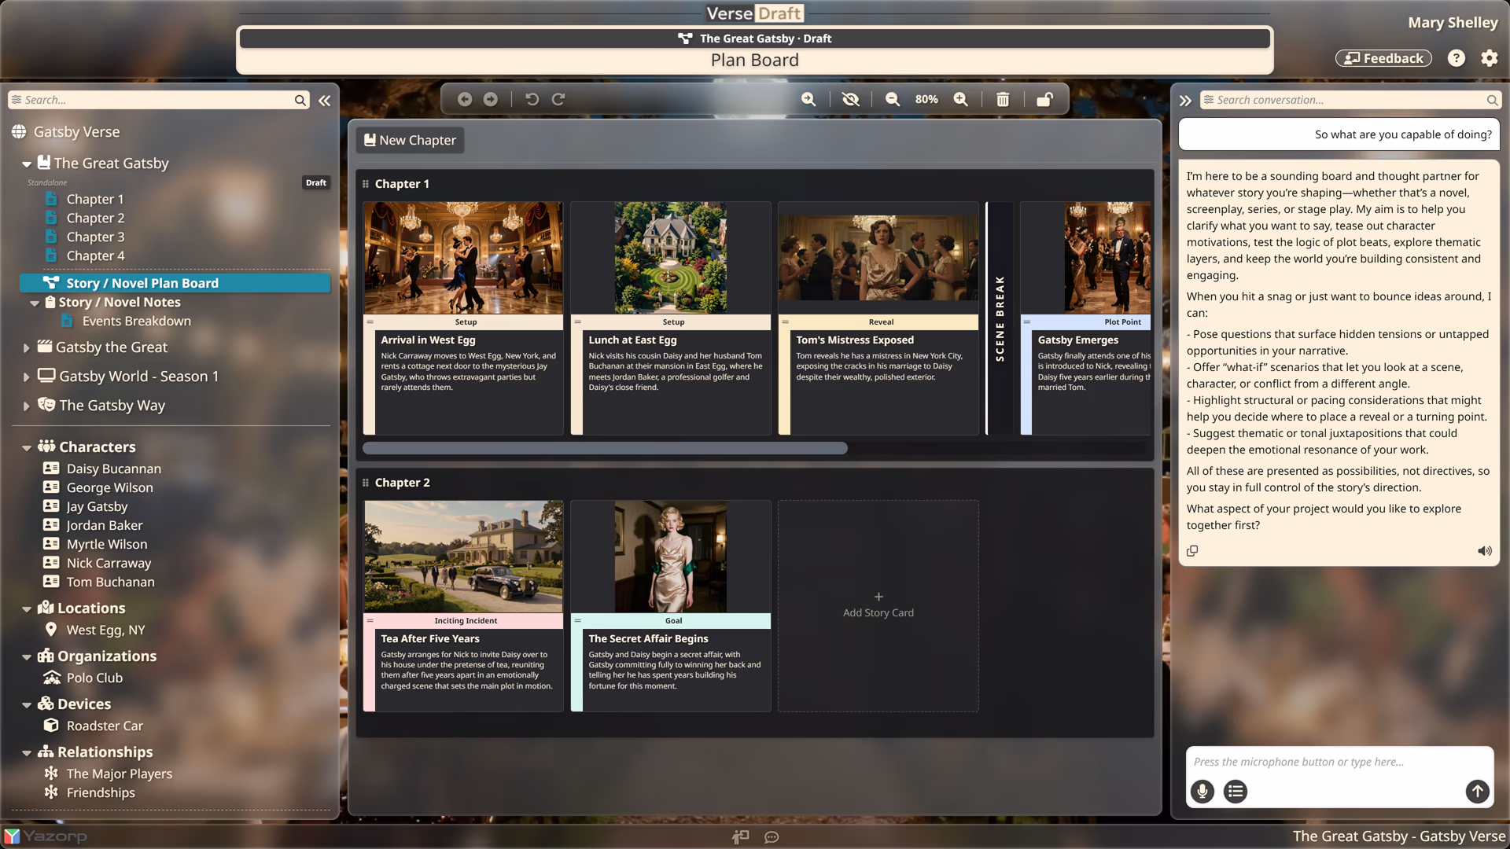Navigate forward with the right arrow button

(491, 99)
